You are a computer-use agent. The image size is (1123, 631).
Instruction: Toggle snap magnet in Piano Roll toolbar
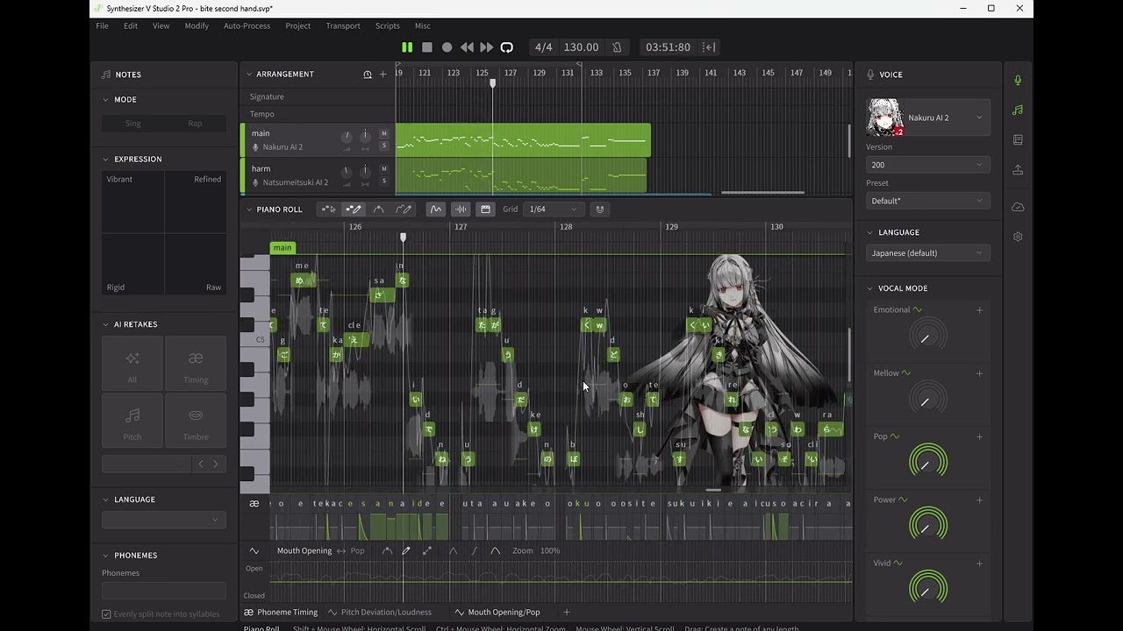point(600,209)
